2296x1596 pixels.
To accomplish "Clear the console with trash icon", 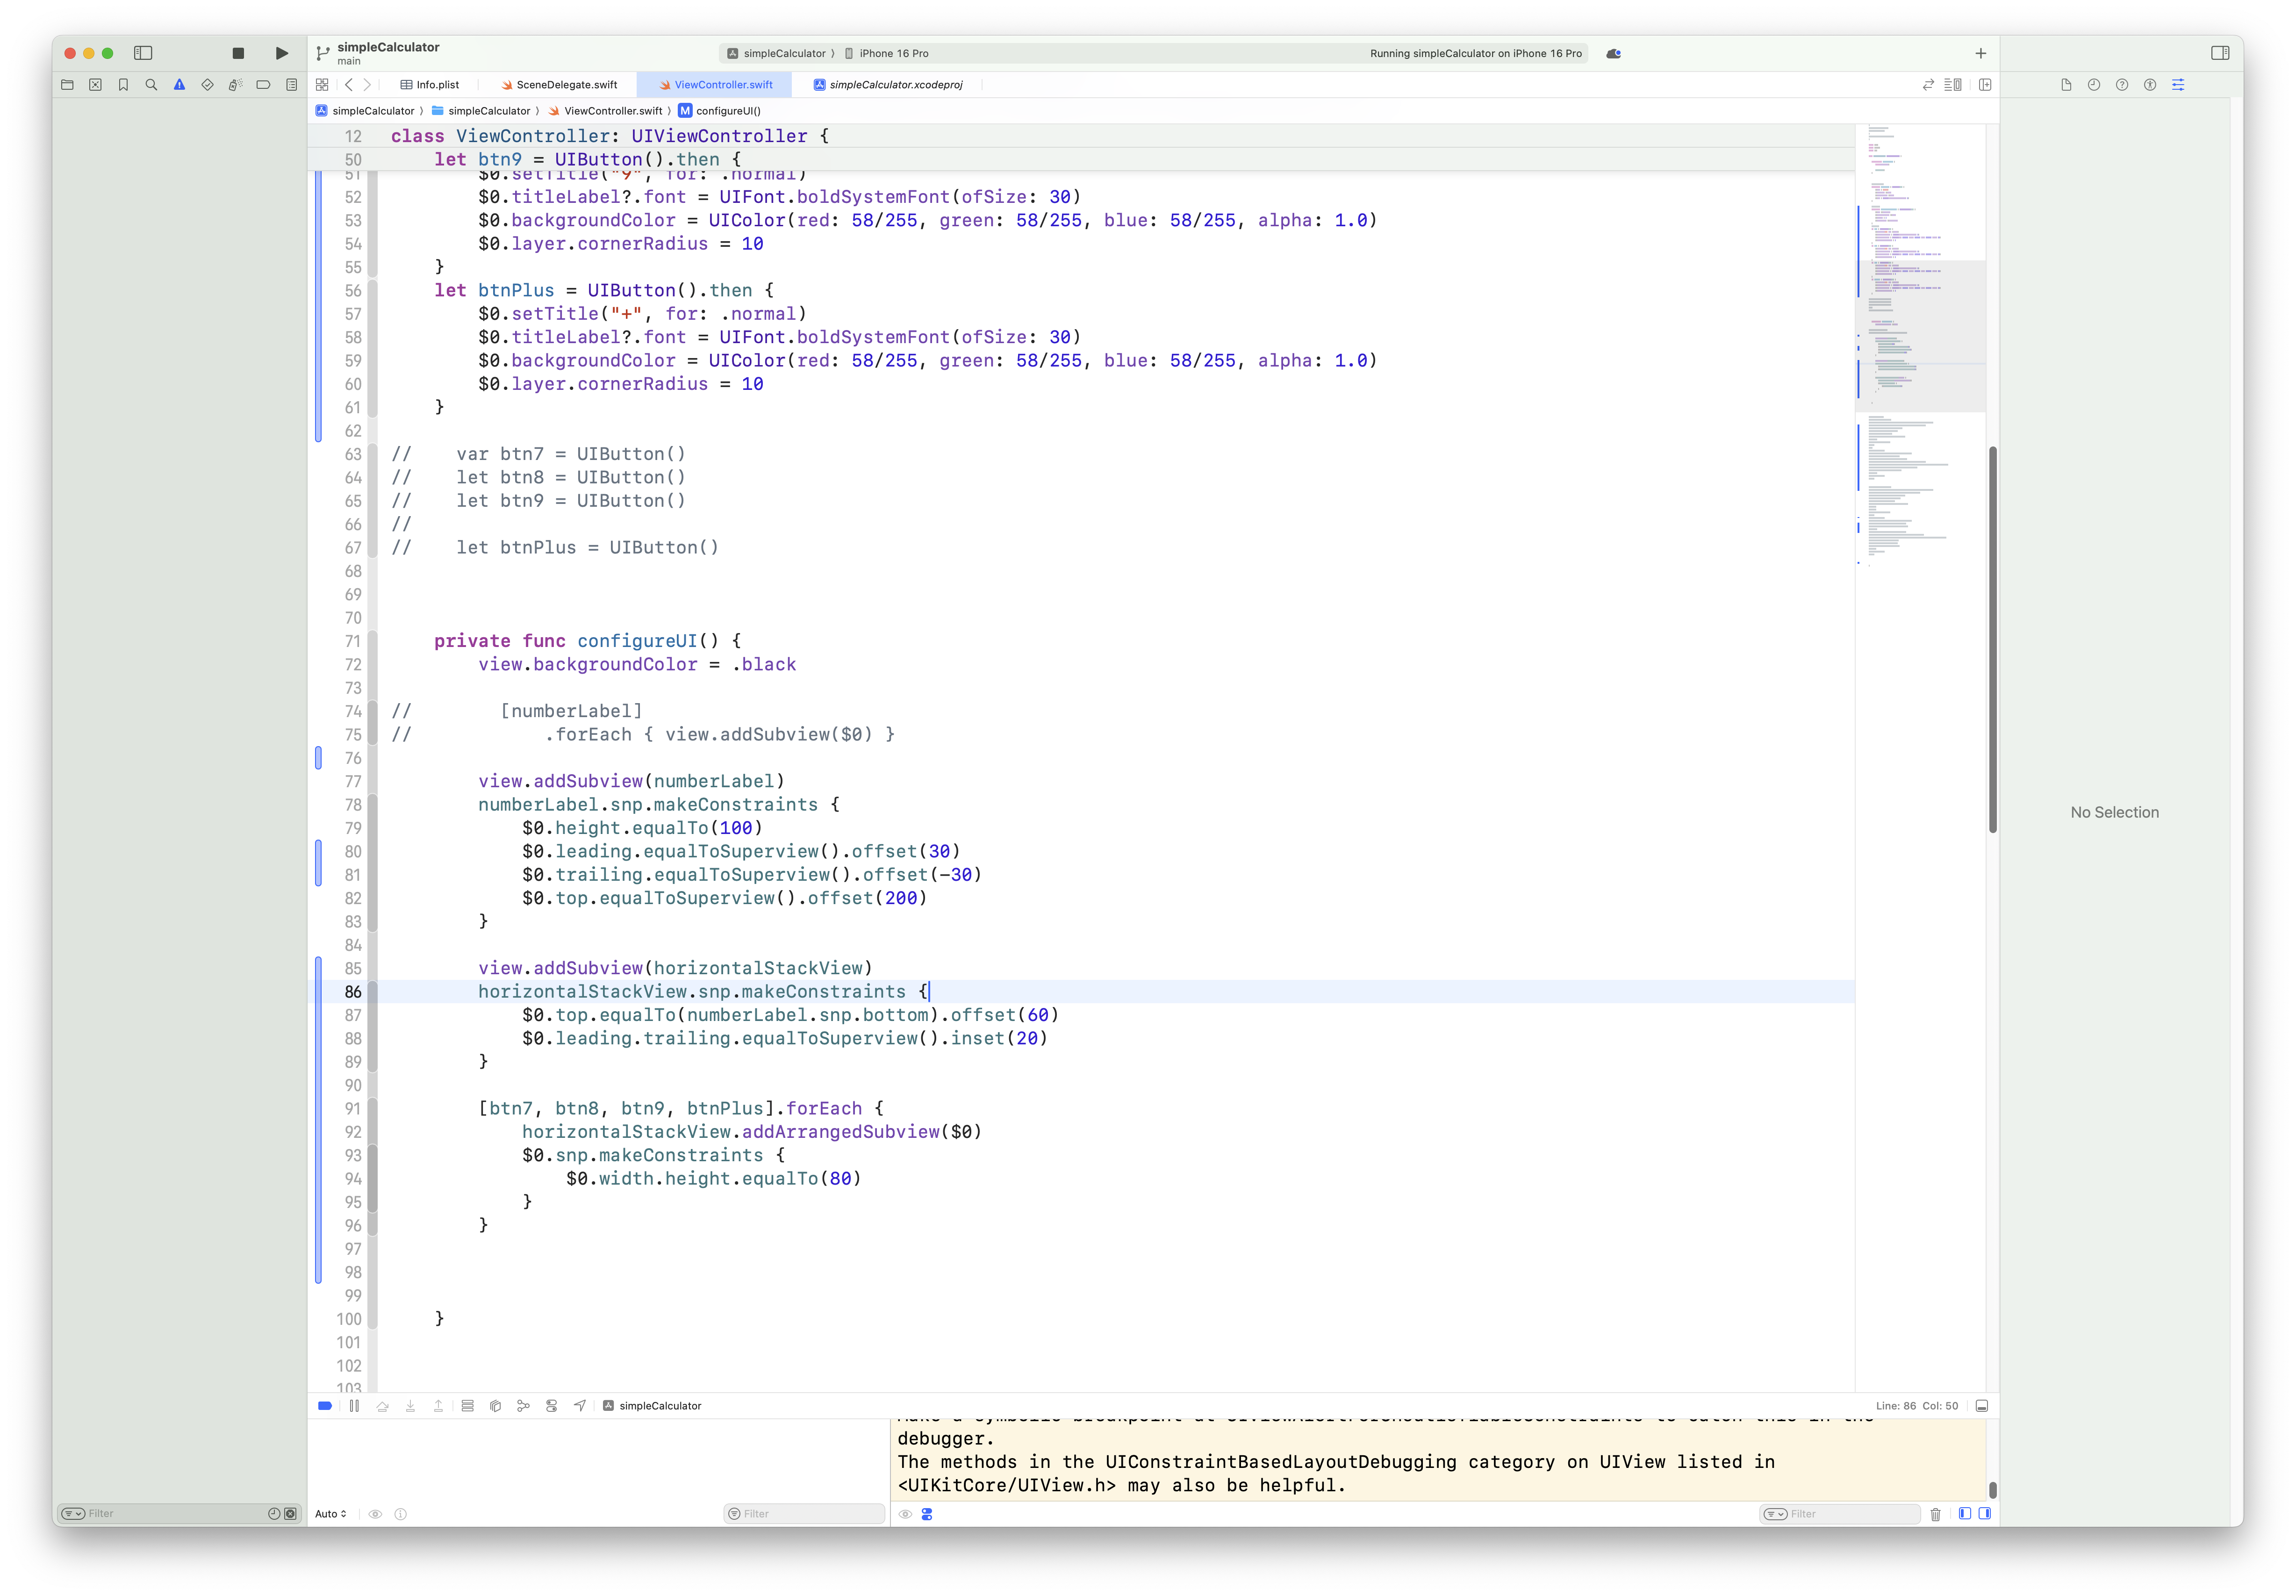I will (1935, 1514).
